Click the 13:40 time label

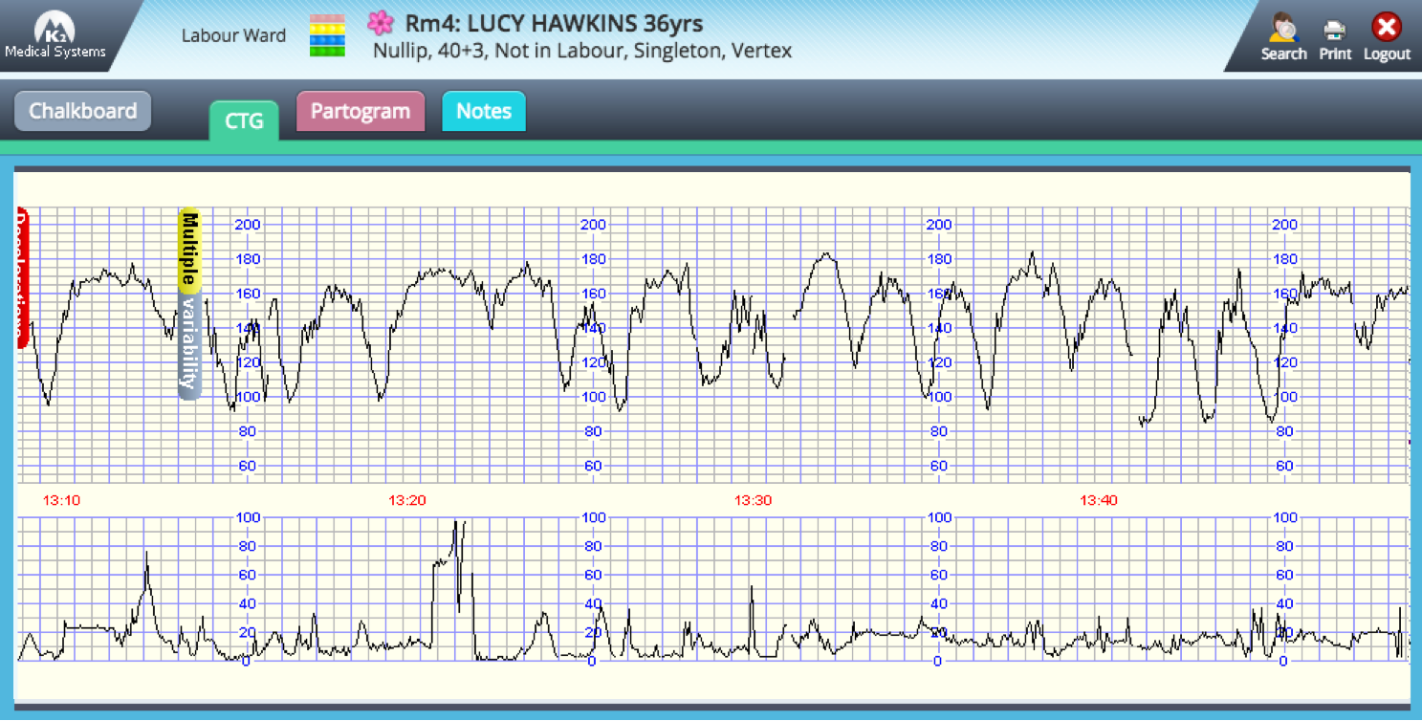pos(1099,500)
